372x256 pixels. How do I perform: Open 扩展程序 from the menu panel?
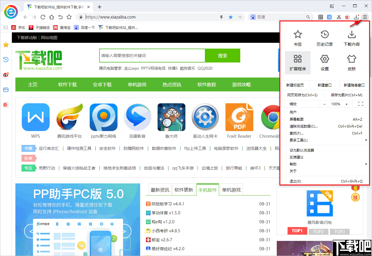pyautogui.click(x=298, y=62)
